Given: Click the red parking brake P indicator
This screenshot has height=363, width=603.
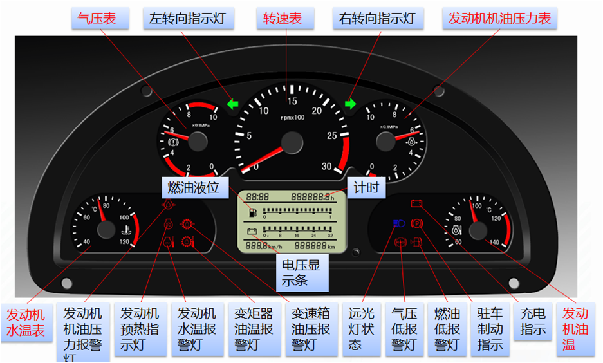Looking at the screenshot, I should (416, 225).
